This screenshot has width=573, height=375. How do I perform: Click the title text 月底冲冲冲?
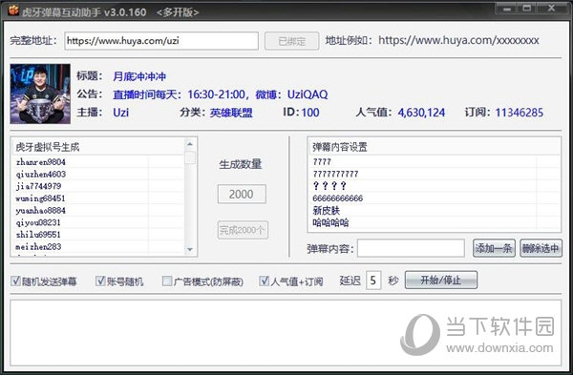[139, 76]
